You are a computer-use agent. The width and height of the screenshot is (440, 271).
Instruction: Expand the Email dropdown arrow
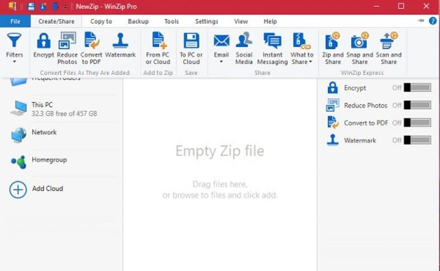(x=222, y=61)
